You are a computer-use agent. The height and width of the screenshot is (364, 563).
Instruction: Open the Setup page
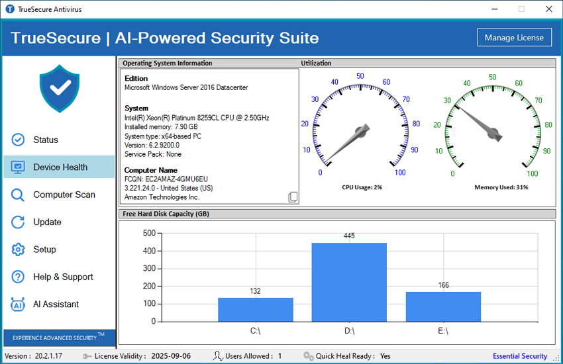click(x=44, y=250)
